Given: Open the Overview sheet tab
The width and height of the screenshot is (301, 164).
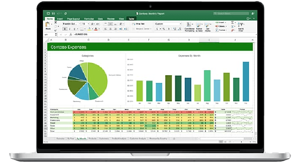Looking at the screenshot, I should (x=61, y=138).
